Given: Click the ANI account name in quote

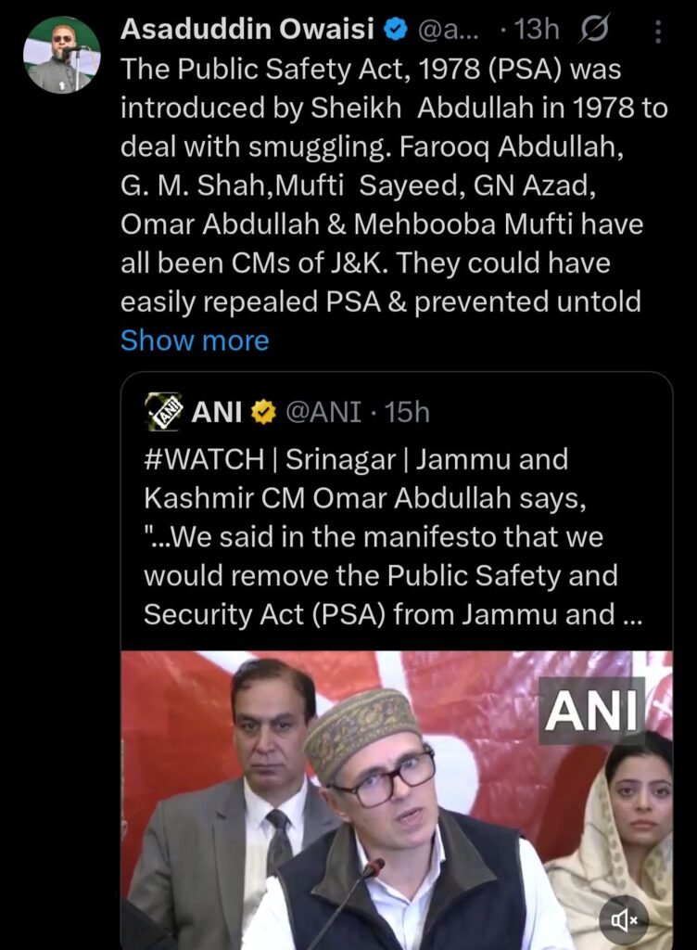Looking at the screenshot, I should (x=216, y=413).
